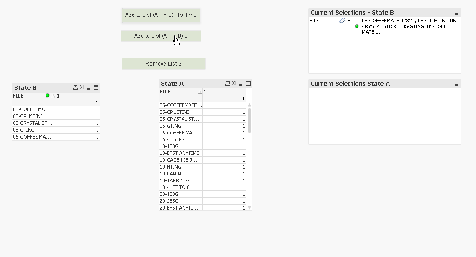Sort State A table by FILE column header
This screenshot has height=257, width=476.
[x=178, y=92]
